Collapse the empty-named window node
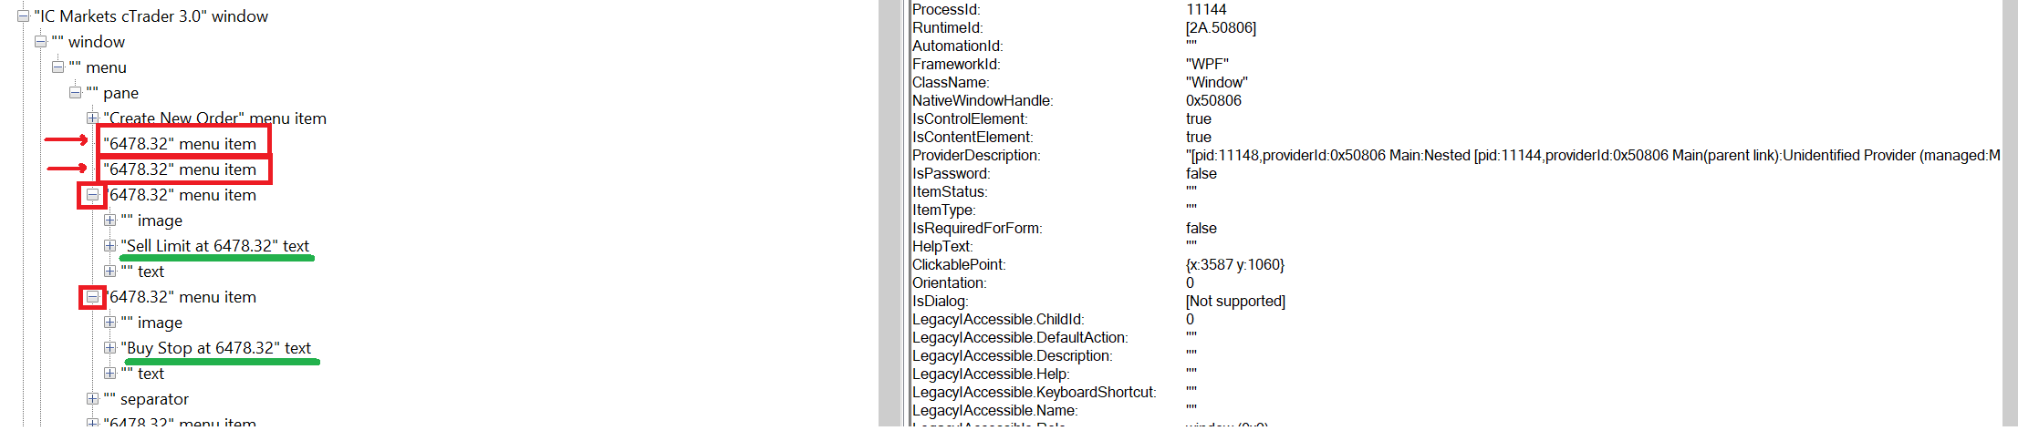Image resolution: width=2018 pixels, height=441 pixels. (41, 41)
